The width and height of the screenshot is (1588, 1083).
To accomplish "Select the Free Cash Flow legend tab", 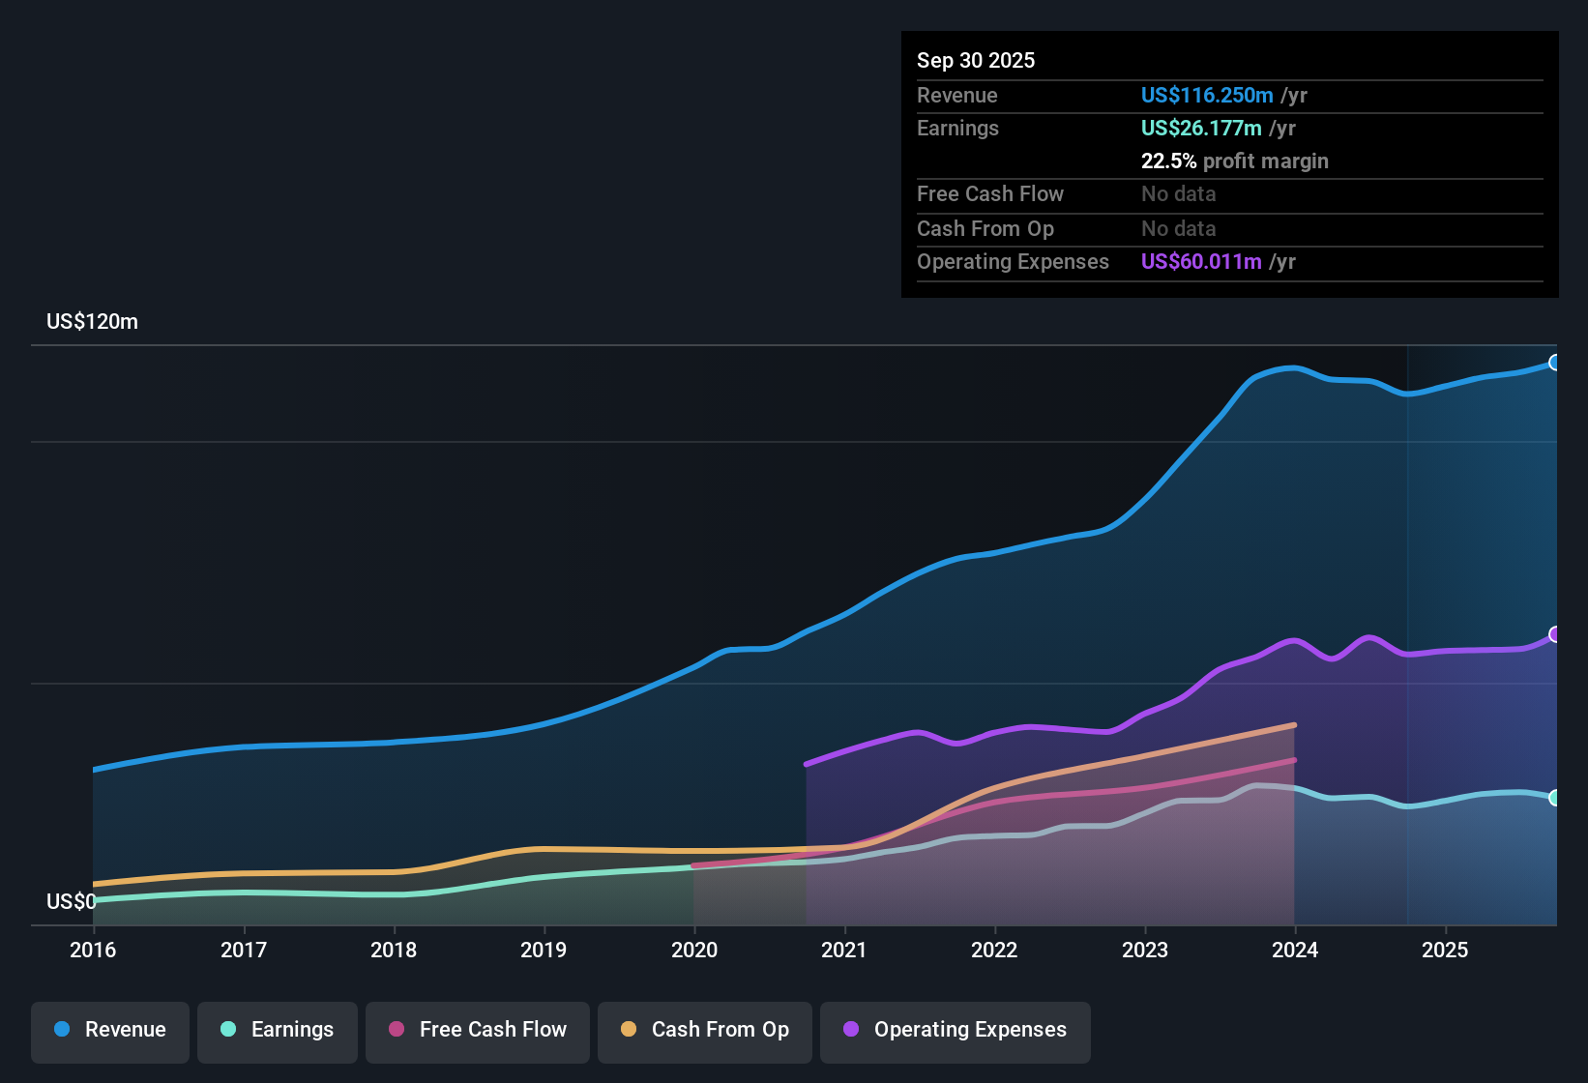I will coord(477,1030).
